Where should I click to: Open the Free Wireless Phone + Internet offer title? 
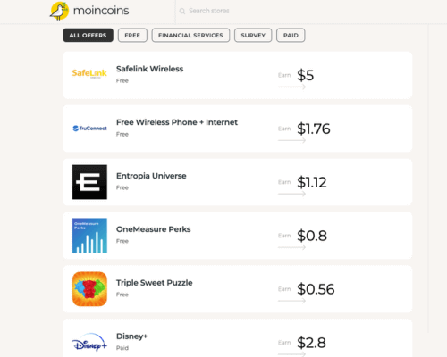177,122
